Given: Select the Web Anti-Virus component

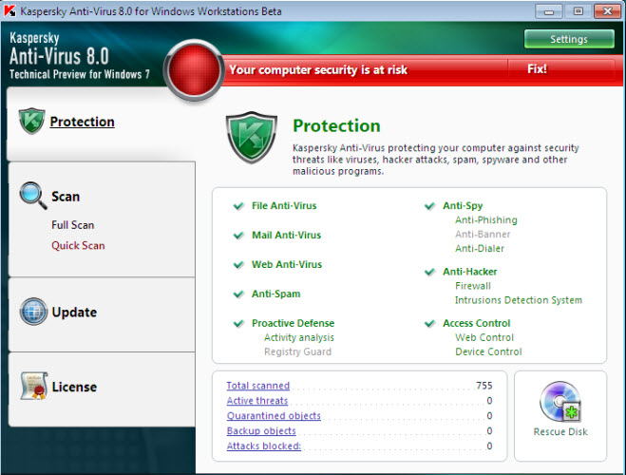Looking at the screenshot, I should tap(287, 265).
